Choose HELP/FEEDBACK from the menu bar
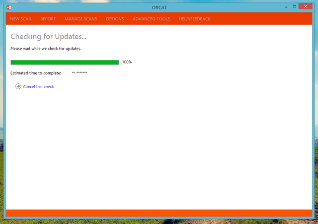318x224 pixels. [195, 19]
